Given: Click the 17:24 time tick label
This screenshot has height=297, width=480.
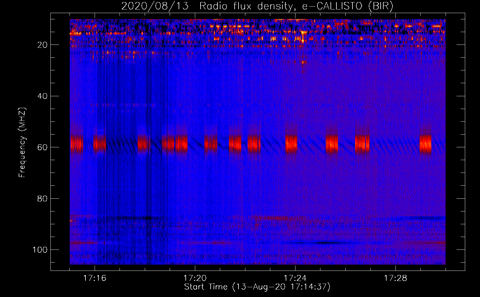Looking at the screenshot, I should [x=295, y=278].
